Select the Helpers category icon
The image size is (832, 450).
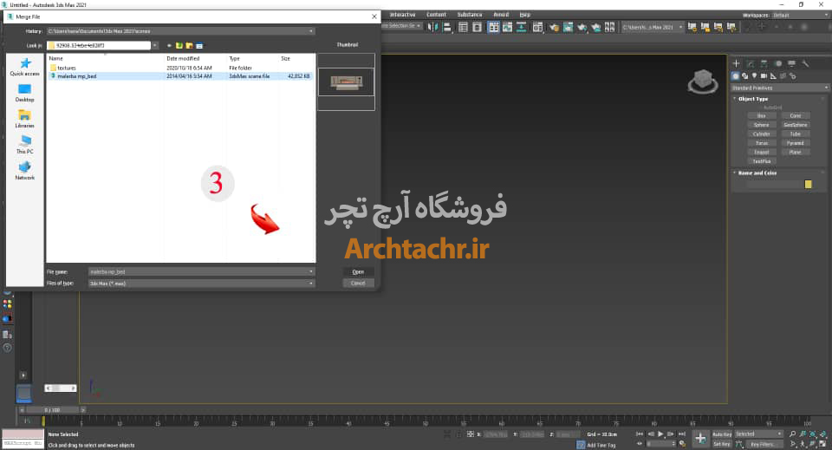tap(773, 76)
